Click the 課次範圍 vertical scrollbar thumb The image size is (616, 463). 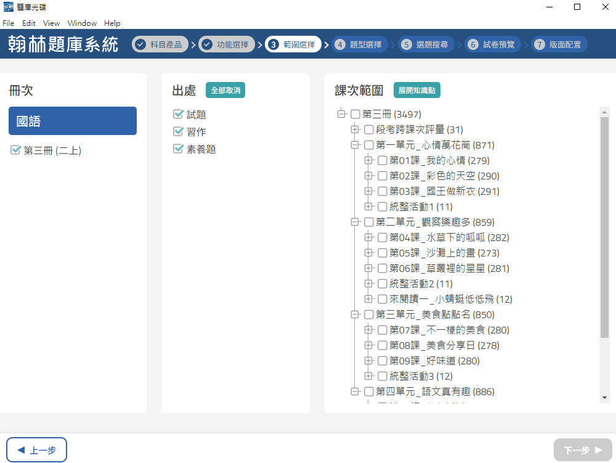pos(604,228)
